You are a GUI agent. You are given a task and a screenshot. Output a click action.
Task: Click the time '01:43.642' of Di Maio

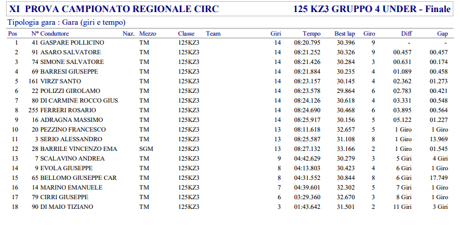(x=307, y=207)
